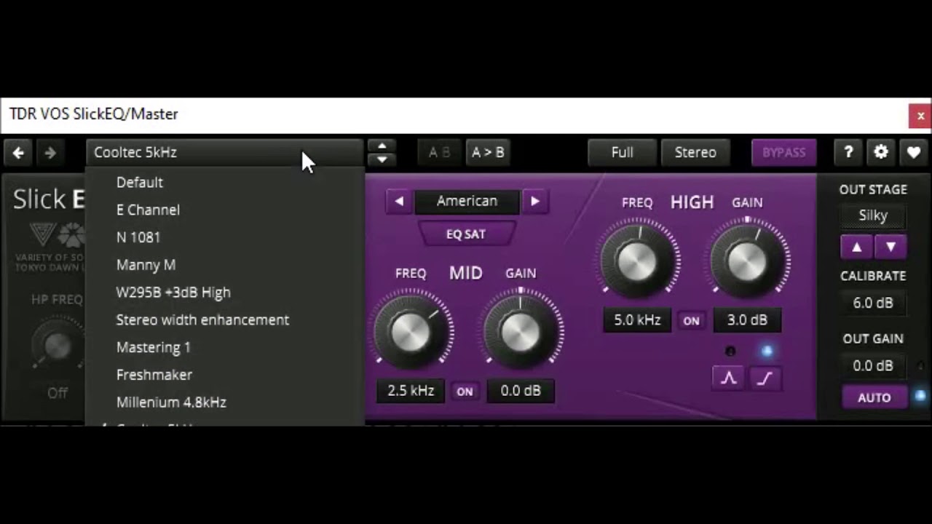Click the HIGH GAIN knob

748,261
